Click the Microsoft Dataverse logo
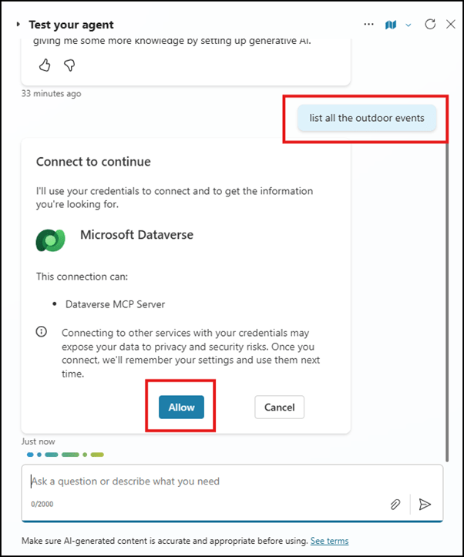 pyautogui.click(x=51, y=240)
